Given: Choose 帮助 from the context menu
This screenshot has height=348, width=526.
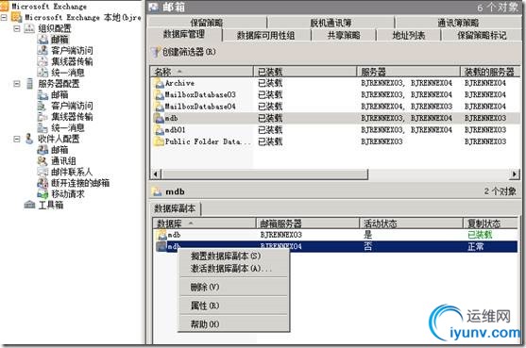Looking at the screenshot, I should click(x=233, y=324).
